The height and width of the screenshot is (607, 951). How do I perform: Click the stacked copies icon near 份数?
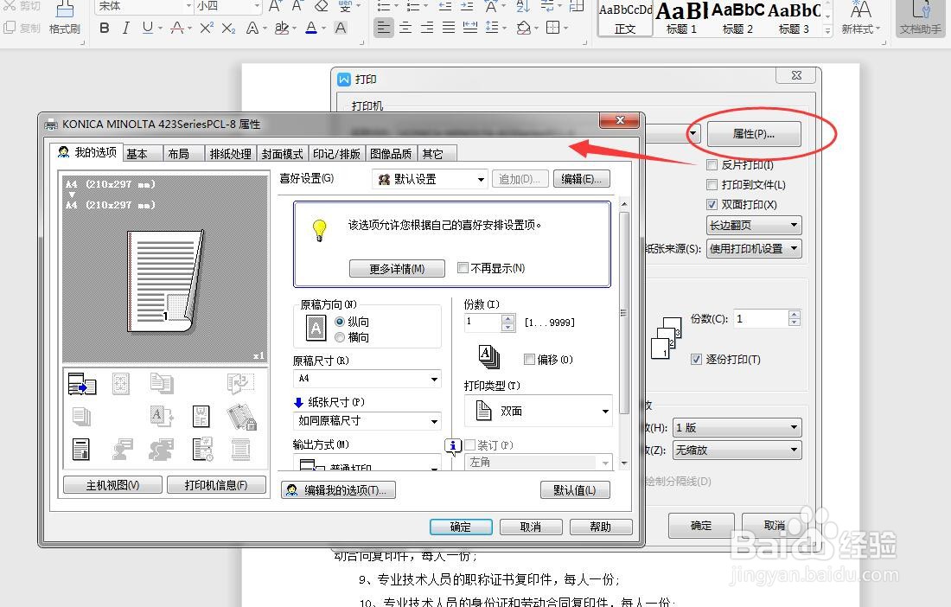coord(488,357)
